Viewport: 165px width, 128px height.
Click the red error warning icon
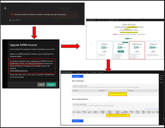point(12,14)
